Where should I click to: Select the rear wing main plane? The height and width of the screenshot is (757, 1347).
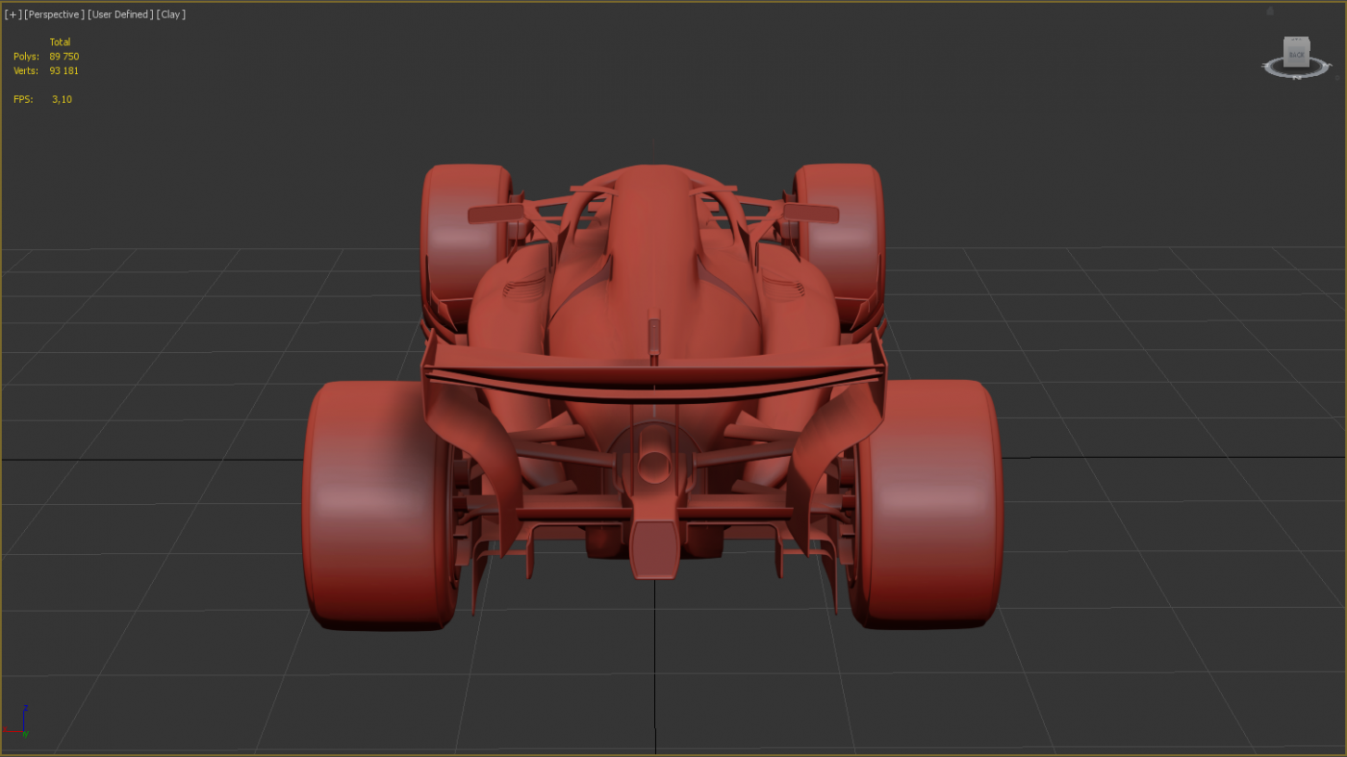(x=654, y=378)
